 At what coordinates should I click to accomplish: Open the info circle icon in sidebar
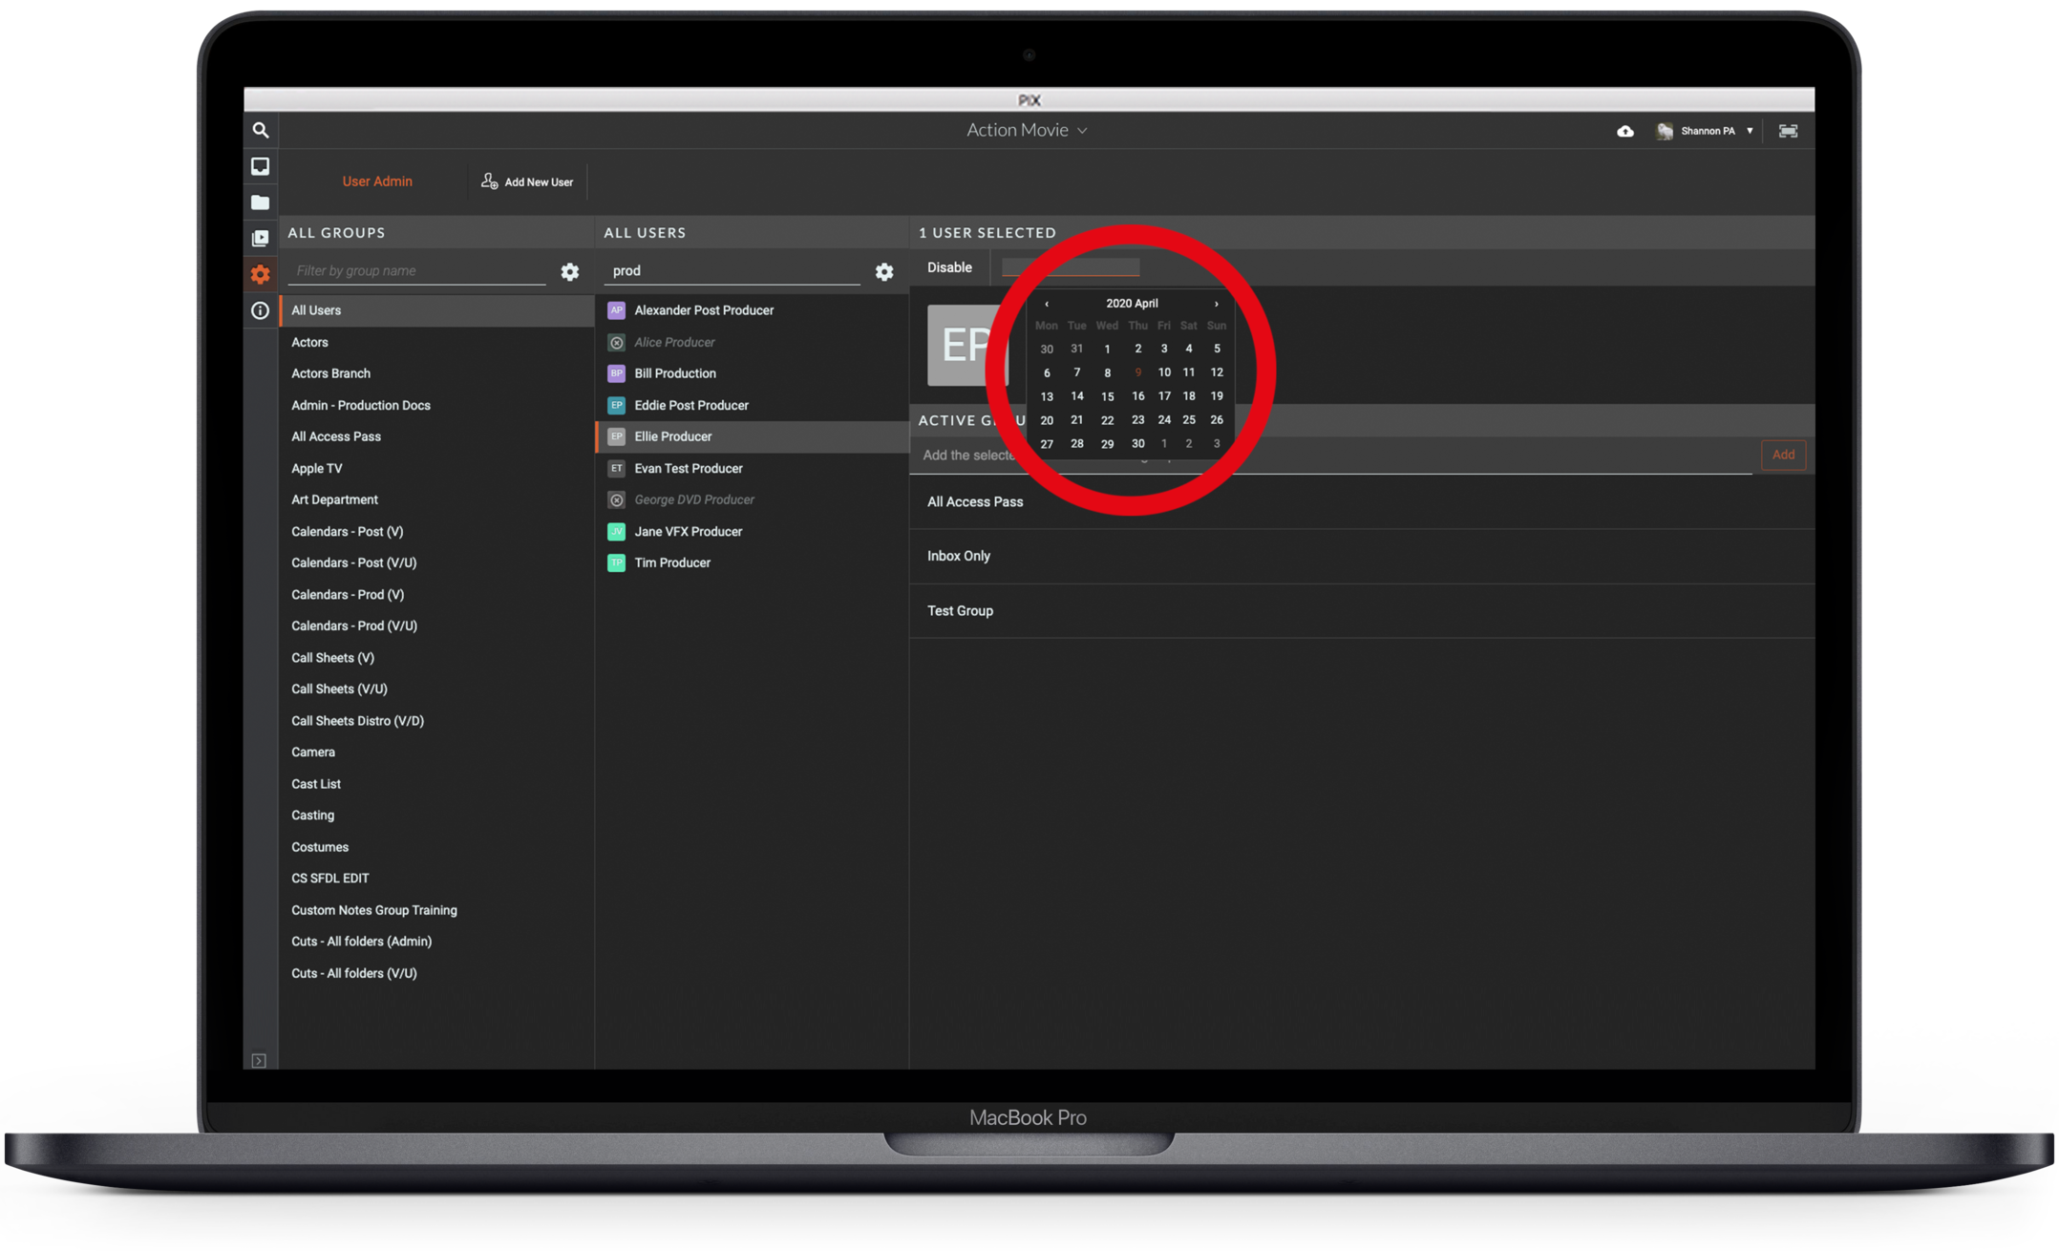(260, 310)
